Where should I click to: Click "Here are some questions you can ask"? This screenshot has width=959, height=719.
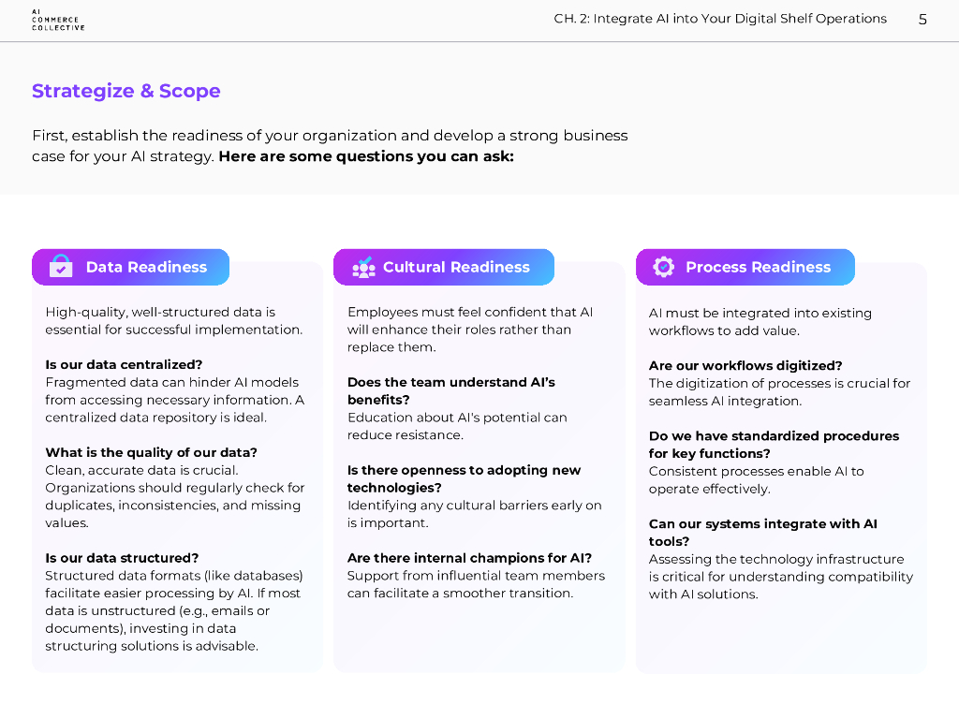[x=366, y=156]
